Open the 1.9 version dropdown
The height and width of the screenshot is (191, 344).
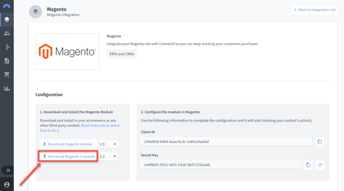[109, 144]
